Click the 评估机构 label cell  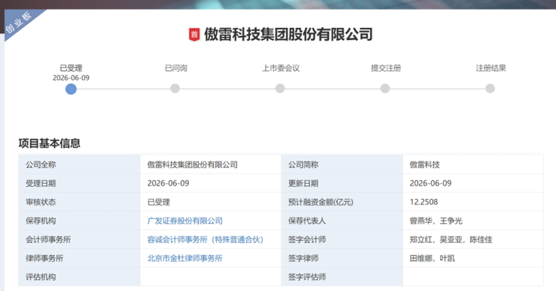(x=79, y=277)
